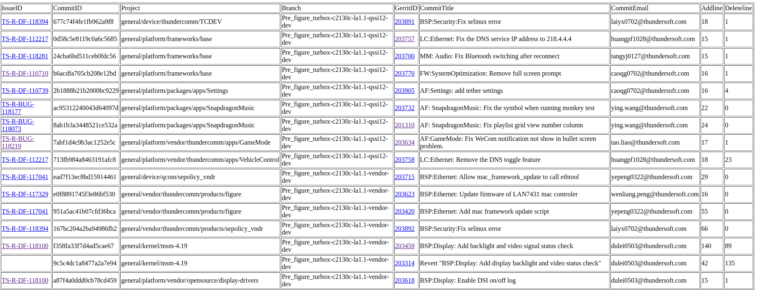
Task: Open Gerrit change 203623 link
Action: click(x=404, y=194)
